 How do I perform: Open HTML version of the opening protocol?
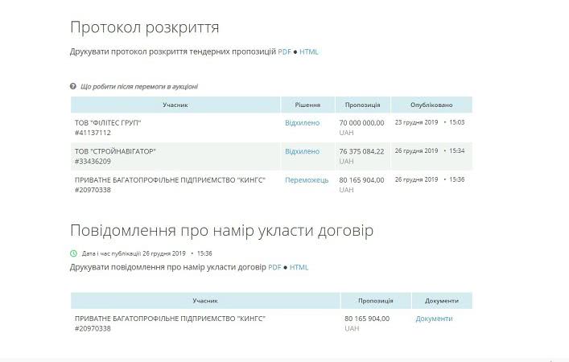coord(309,51)
